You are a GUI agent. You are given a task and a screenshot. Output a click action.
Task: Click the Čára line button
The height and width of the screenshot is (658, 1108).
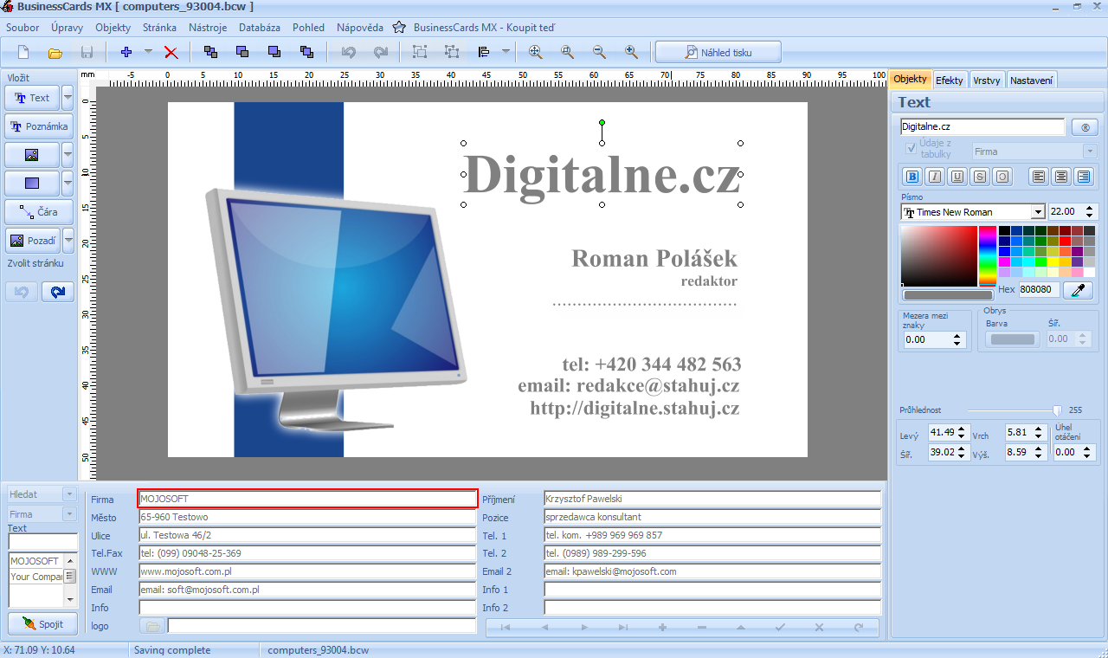click(x=39, y=212)
